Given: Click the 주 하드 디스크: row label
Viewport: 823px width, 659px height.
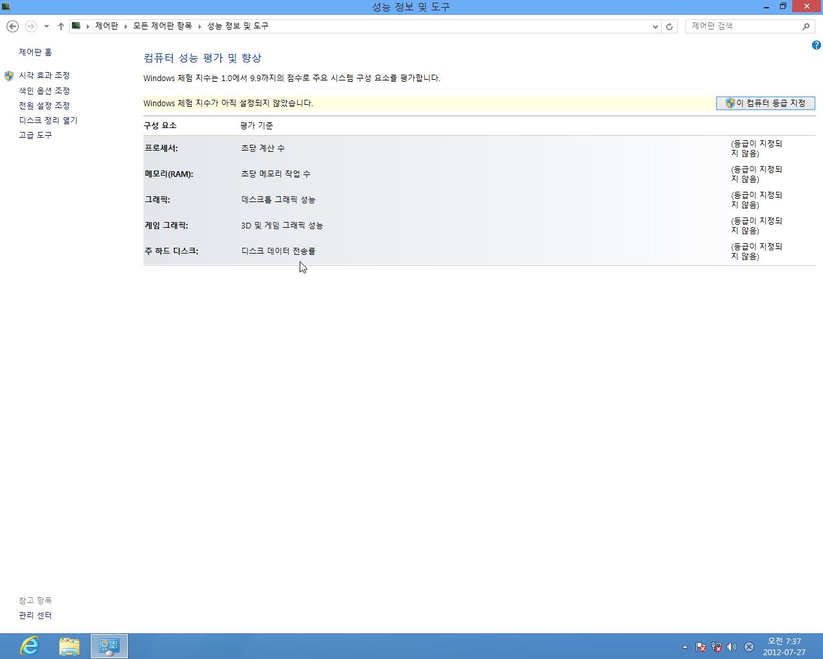Looking at the screenshot, I should (x=172, y=251).
